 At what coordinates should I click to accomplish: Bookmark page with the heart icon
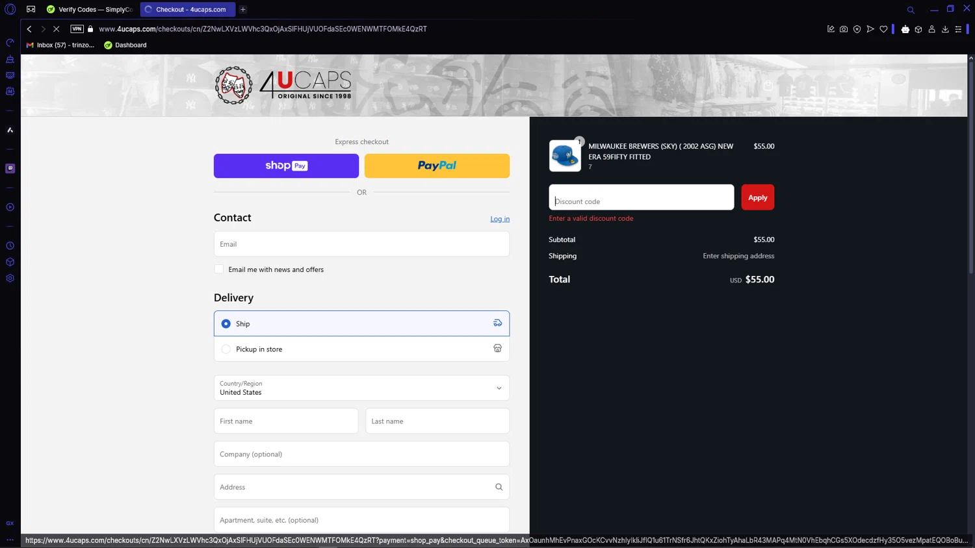tap(883, 29)
